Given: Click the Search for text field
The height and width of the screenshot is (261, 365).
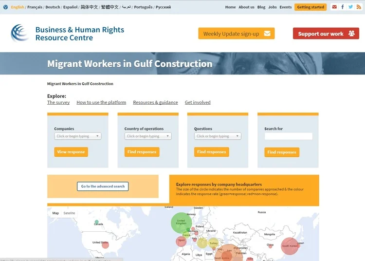Looking at the screenshot, I should pos(289,136).
